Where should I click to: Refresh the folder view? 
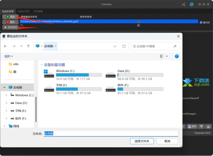tap(124, 46)
